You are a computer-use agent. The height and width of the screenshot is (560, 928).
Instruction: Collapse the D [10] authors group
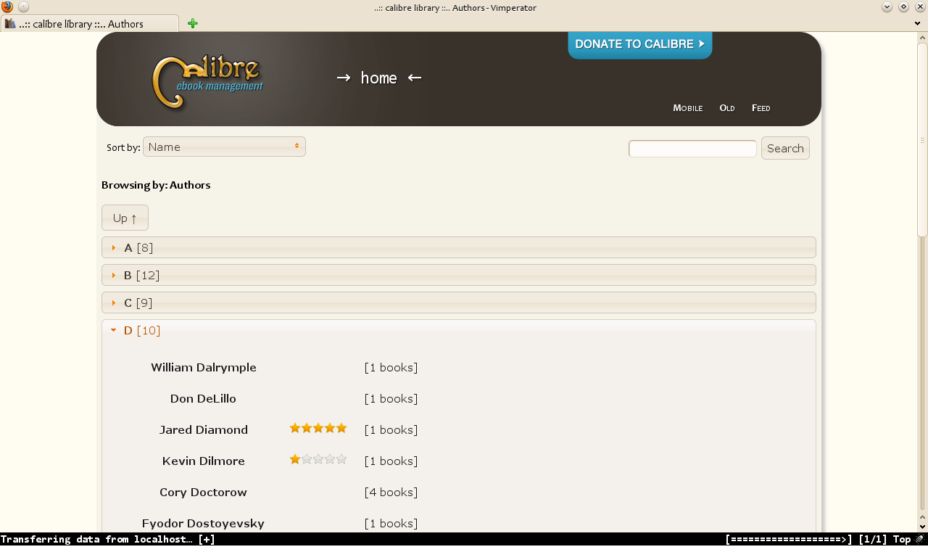[459, 330]
